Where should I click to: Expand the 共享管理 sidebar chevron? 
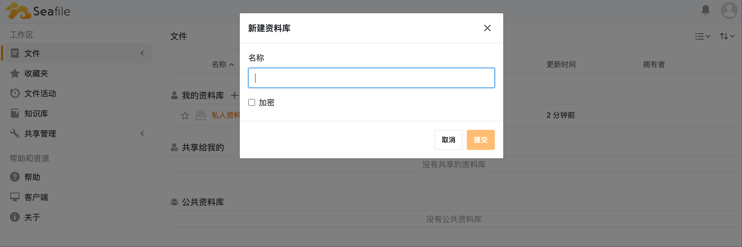pyautogui.click(x=142, y=133)
